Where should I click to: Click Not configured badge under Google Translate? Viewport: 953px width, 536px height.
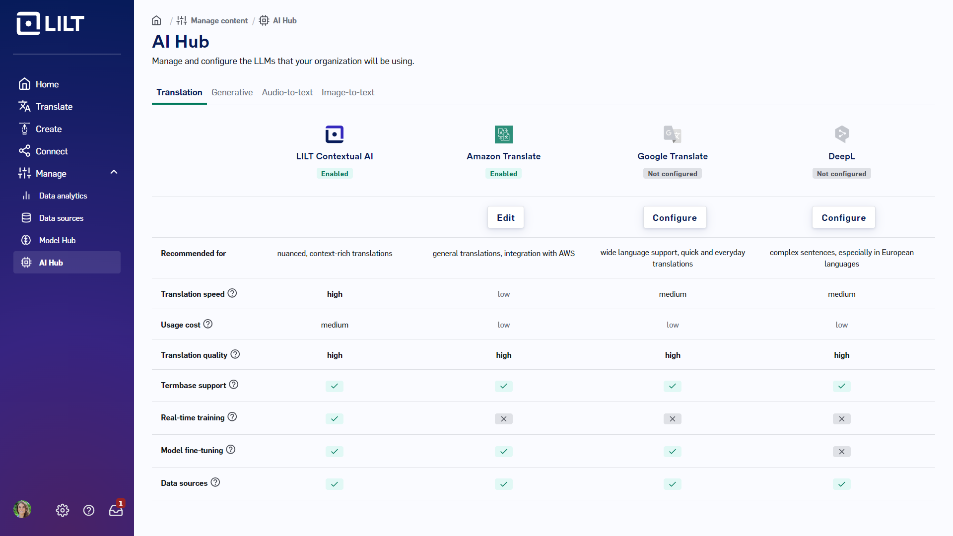tap(673, 174)
